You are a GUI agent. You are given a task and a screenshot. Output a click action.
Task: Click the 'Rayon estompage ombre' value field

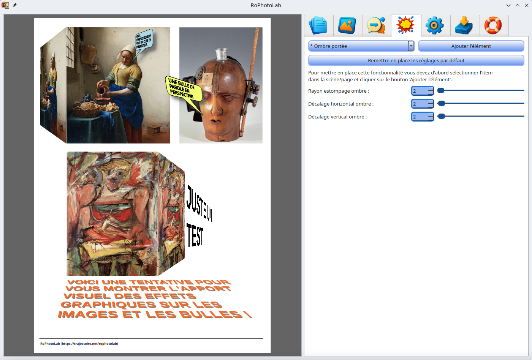coord(420,91)
